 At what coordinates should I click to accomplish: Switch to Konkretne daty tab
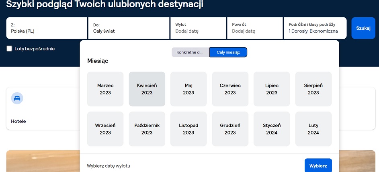pyautogui.click(x=191, y=52)
